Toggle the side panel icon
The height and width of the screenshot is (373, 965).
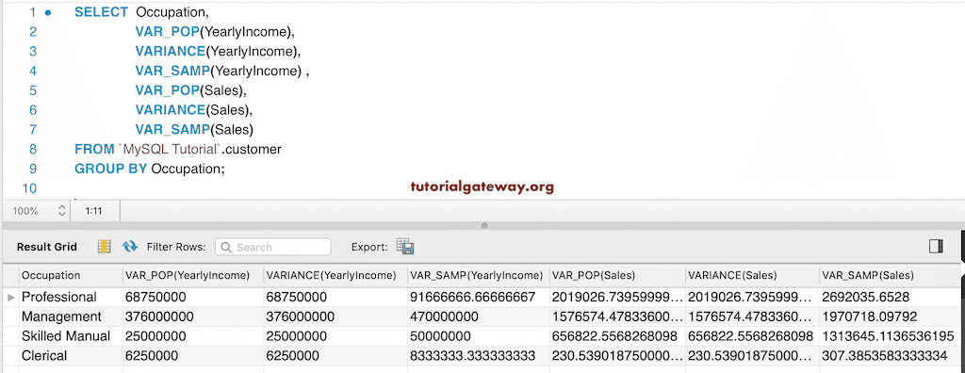pos(936,246)
